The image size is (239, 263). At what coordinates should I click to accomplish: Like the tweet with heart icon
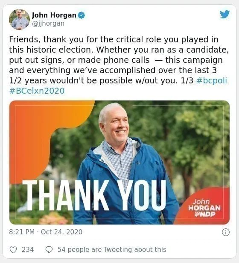tap(13, 250)
